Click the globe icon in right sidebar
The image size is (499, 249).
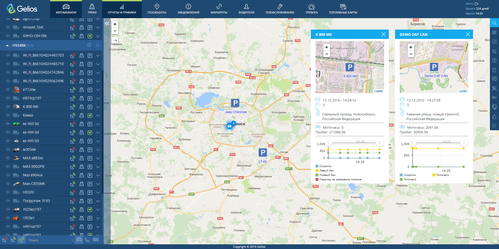coord(494,107)
